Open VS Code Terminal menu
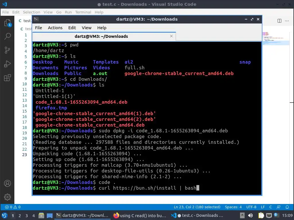 coord(83,12)
